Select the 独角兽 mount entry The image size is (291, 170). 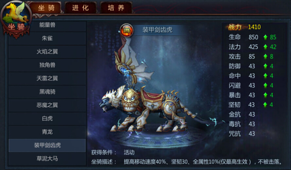coord(47,65)
